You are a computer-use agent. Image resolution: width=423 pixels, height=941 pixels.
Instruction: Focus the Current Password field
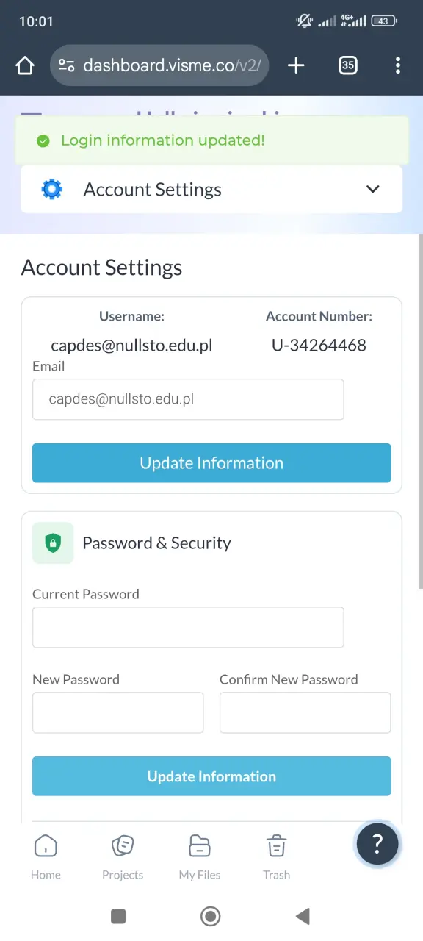188,627
